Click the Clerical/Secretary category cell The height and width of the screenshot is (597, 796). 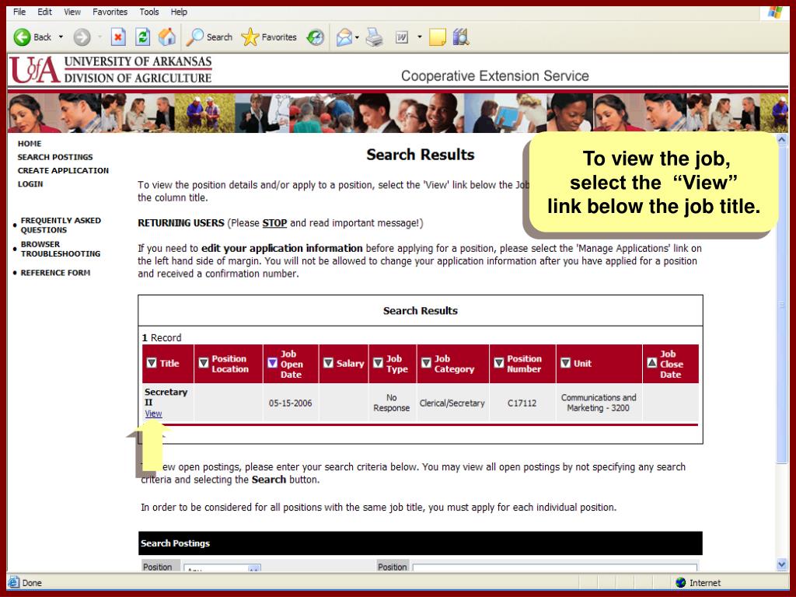452,403
